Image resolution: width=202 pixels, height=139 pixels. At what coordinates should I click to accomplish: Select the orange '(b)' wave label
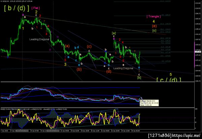coord(79,69)
